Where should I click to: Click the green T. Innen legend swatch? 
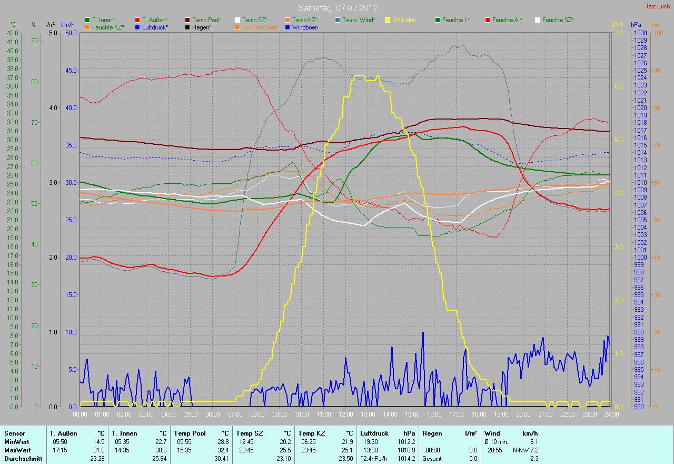pos(87,20)
